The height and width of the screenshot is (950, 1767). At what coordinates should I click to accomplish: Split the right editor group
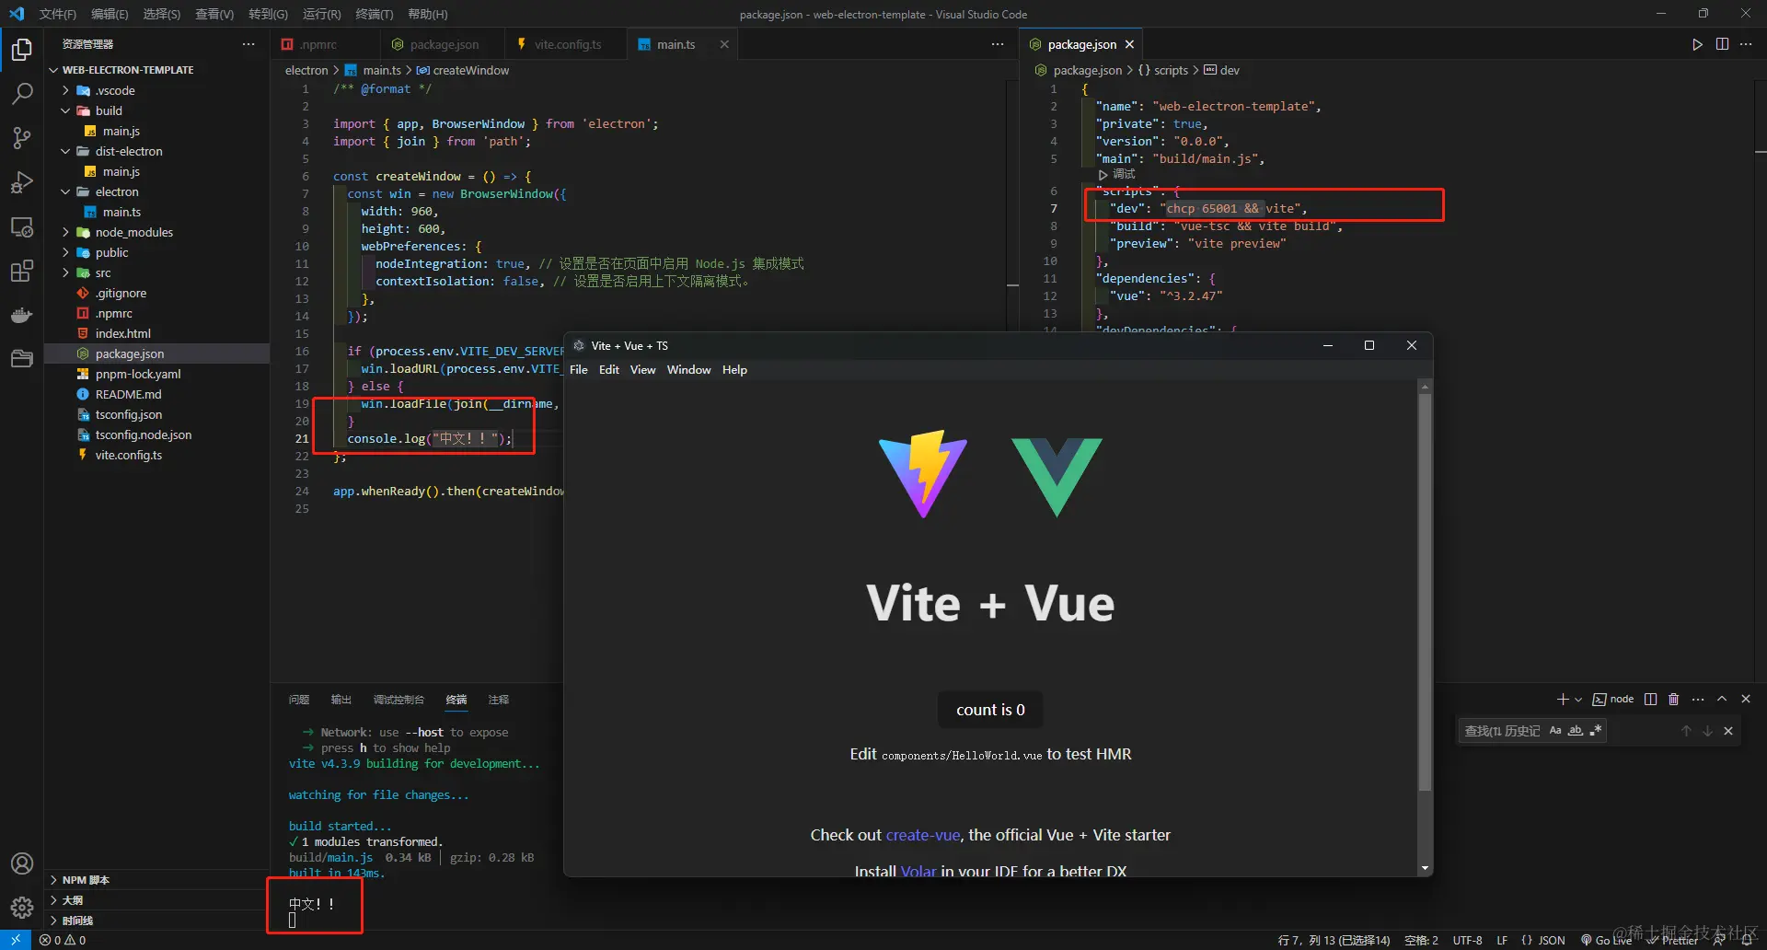click(x=1722, y=44)
